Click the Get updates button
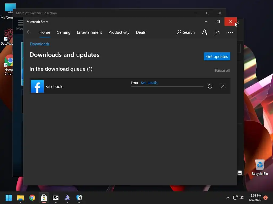 coord(217,56)
